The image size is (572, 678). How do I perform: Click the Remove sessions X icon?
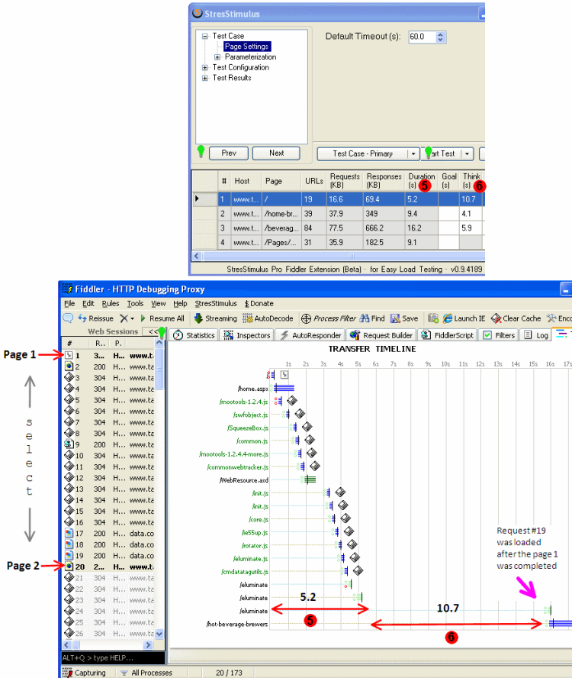pos(124,318)
